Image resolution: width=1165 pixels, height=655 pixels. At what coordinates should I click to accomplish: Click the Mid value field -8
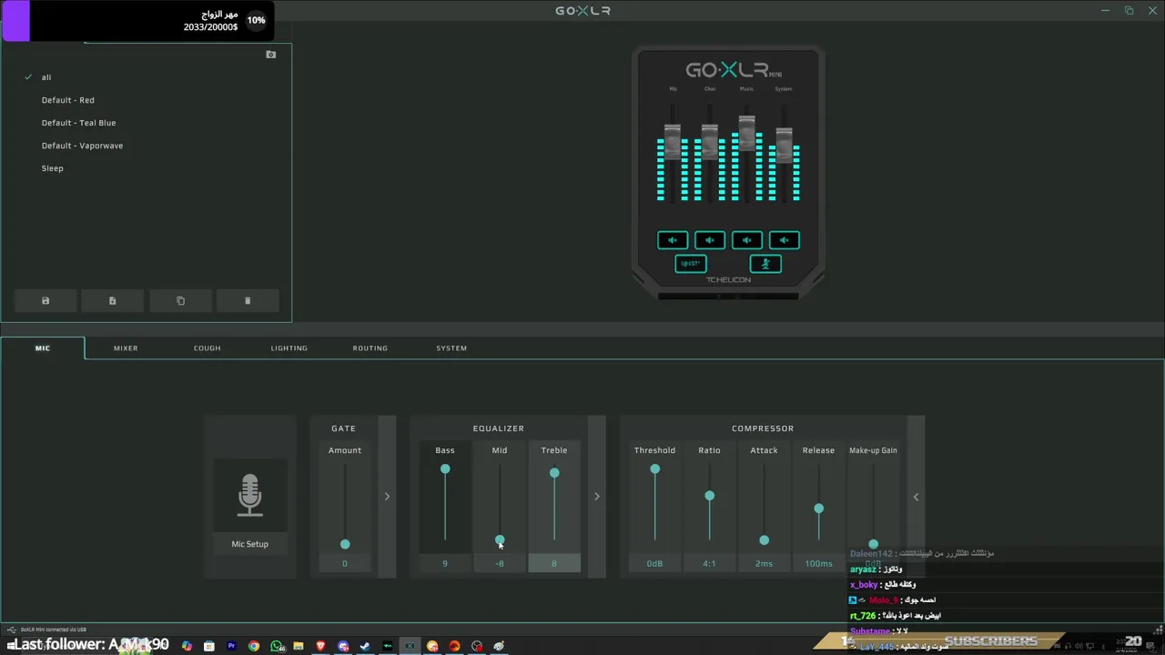pos(500,564)
